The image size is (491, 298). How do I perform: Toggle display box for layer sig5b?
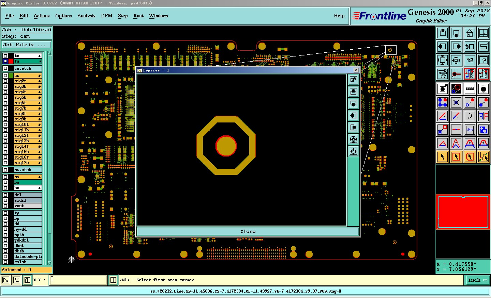5,97
